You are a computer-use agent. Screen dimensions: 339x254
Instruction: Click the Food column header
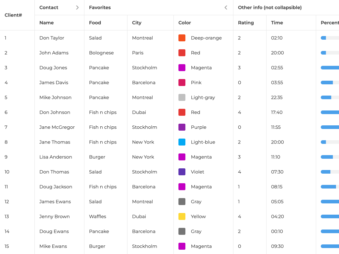[95, 23]
